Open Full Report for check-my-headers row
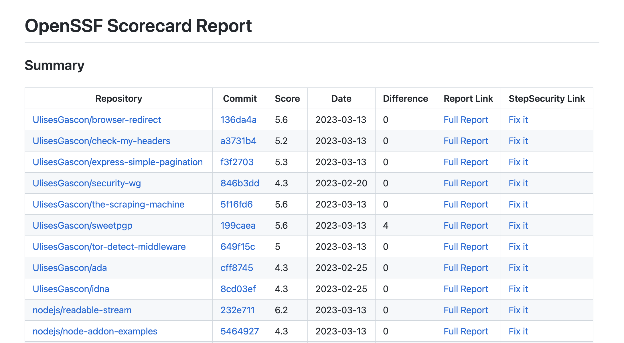The image size is (624, 343). 466,141
